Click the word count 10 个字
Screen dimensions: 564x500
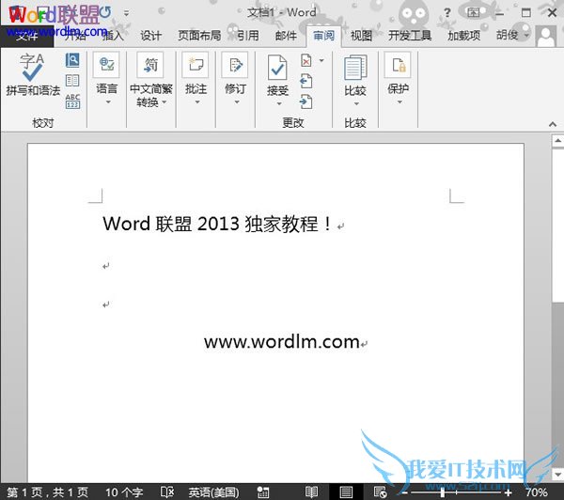[124, 492]
